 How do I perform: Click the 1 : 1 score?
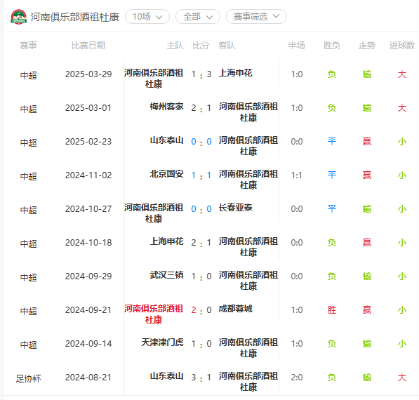(x=201, y=175)
